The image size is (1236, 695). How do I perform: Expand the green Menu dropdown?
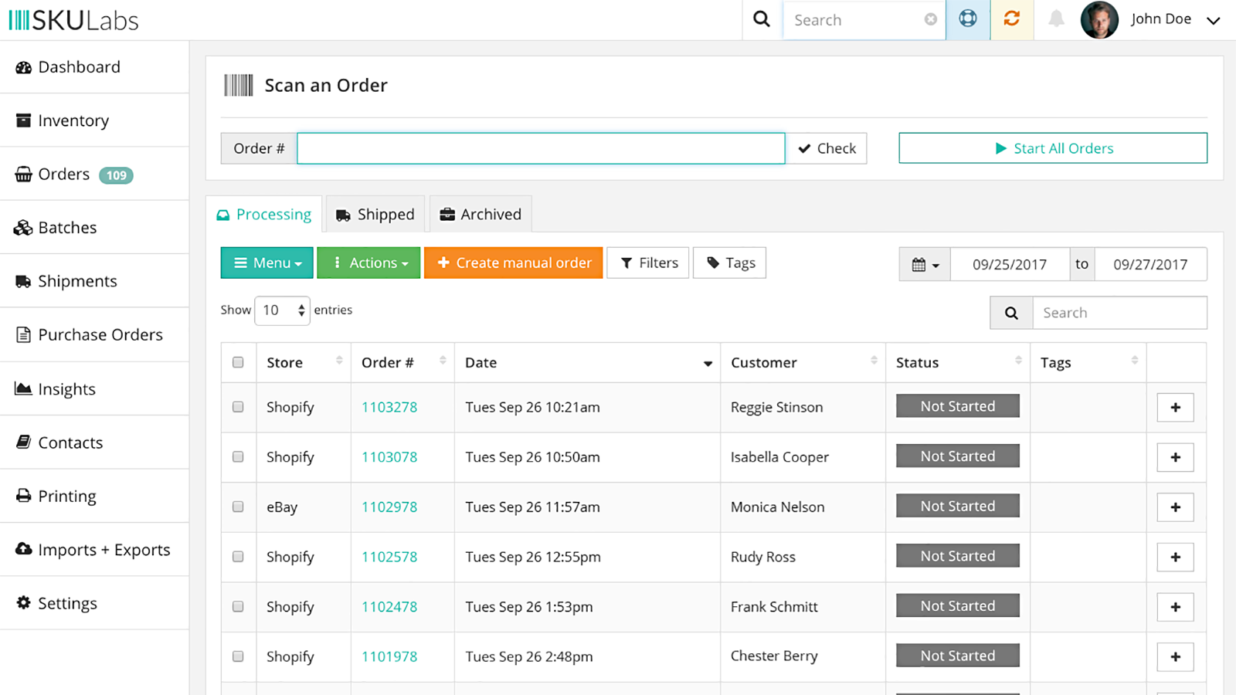coord(267,263)
